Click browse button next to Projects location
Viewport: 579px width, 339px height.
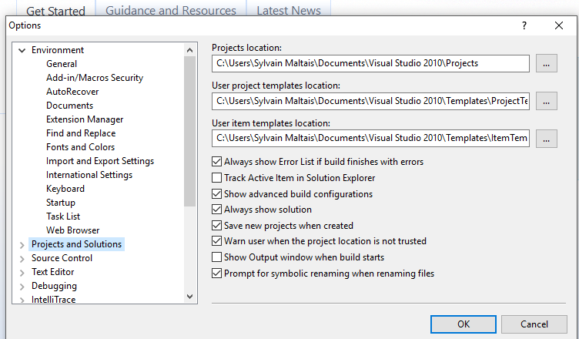pyautogui.click(x=545, y=64)
